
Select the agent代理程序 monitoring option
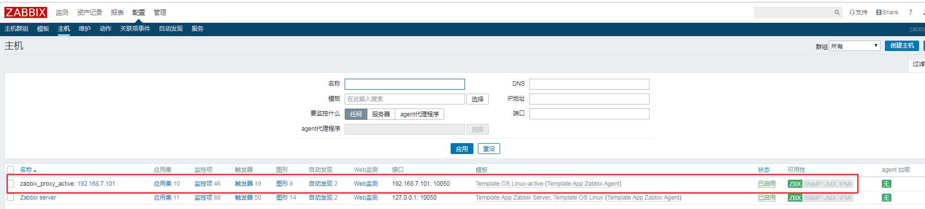pyautogui.click(x=419, y=114)
